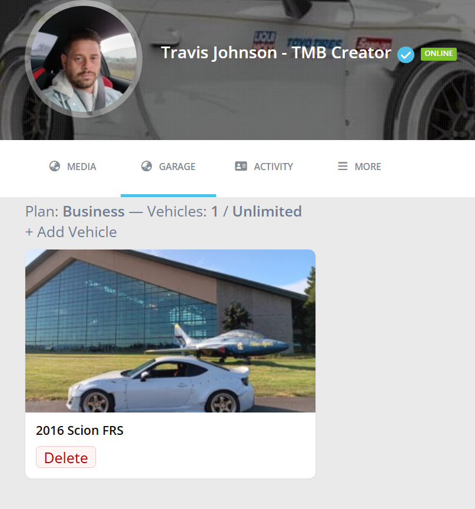
Task: Click the blue verified checkmark badge
Action: [x=406, y=55]
